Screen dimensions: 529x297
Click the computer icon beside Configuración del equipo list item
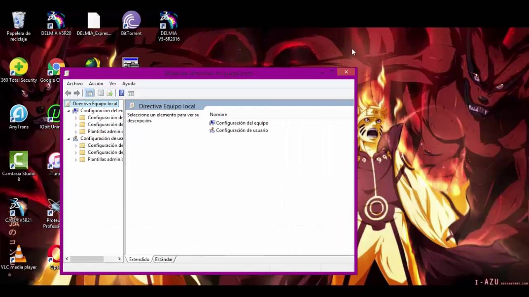click(x=212, y=123)
